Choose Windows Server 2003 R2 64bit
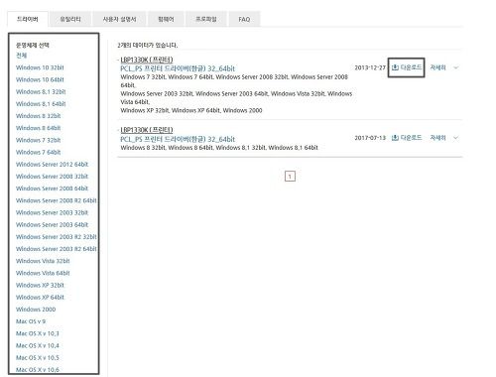The width and height of the screenshot is (496, 377). tap(57, 249)
